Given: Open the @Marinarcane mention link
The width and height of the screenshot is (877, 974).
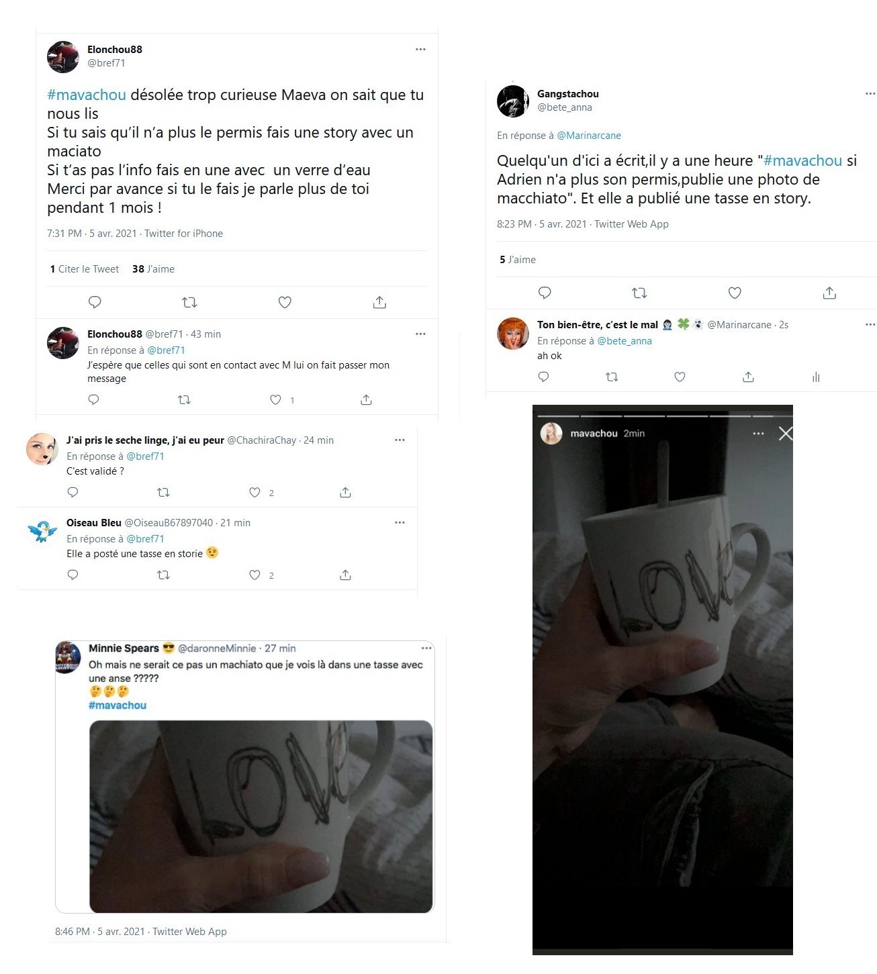Looking at the screenshot, I should tap(589, 135).
